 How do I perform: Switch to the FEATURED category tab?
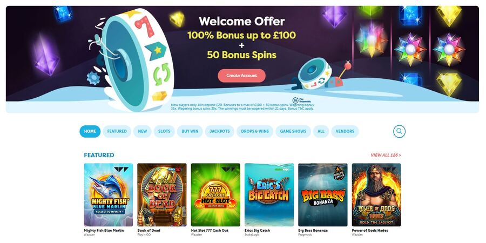[x=117, y=131]
